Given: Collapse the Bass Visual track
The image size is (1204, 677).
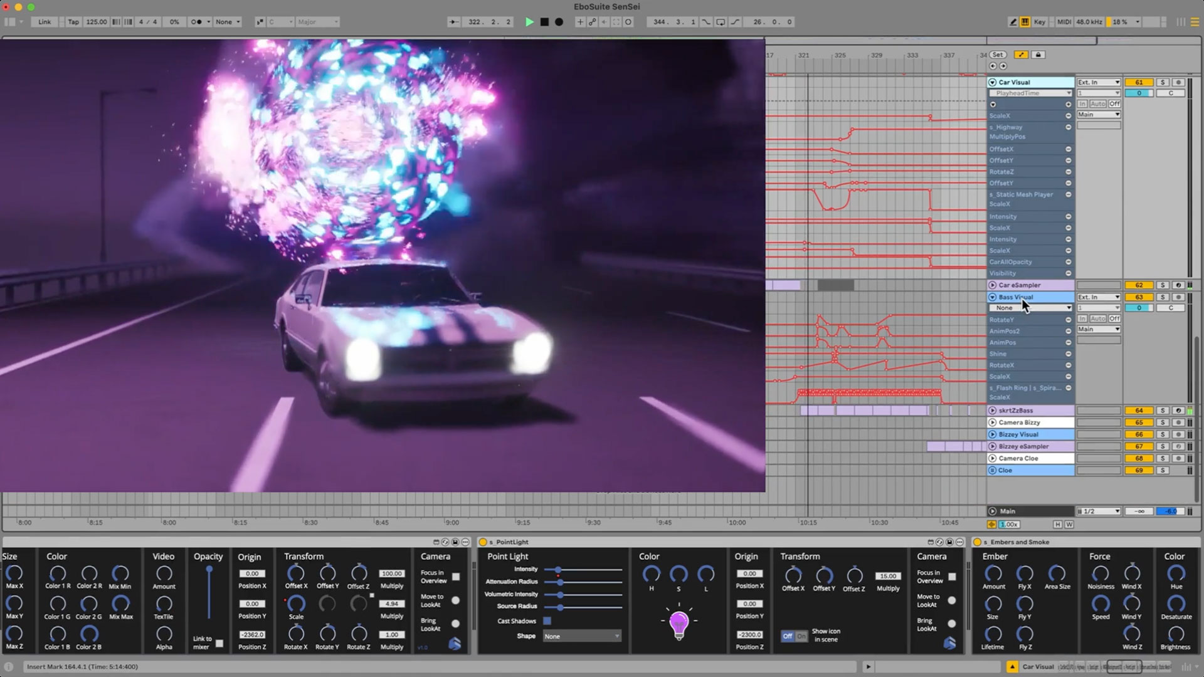Looking at the screenshot, I should 993,297.
